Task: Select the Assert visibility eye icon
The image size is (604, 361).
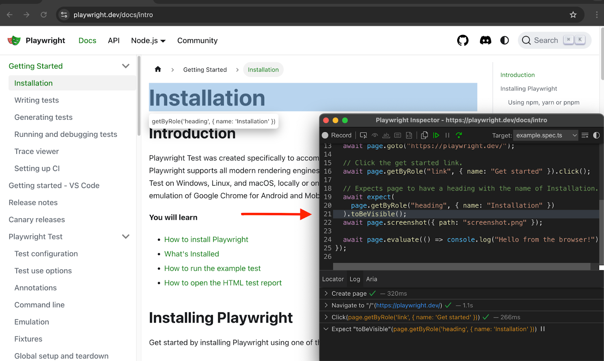Action: [x=375, y=135]
